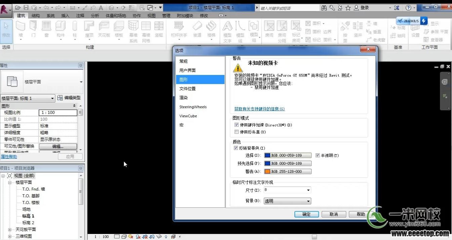Open the 楼层平面 type selector dropdown arrow

[x=81, y=82]
